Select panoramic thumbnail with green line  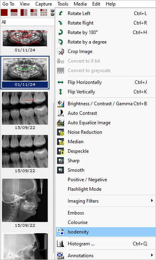point(25,69)
